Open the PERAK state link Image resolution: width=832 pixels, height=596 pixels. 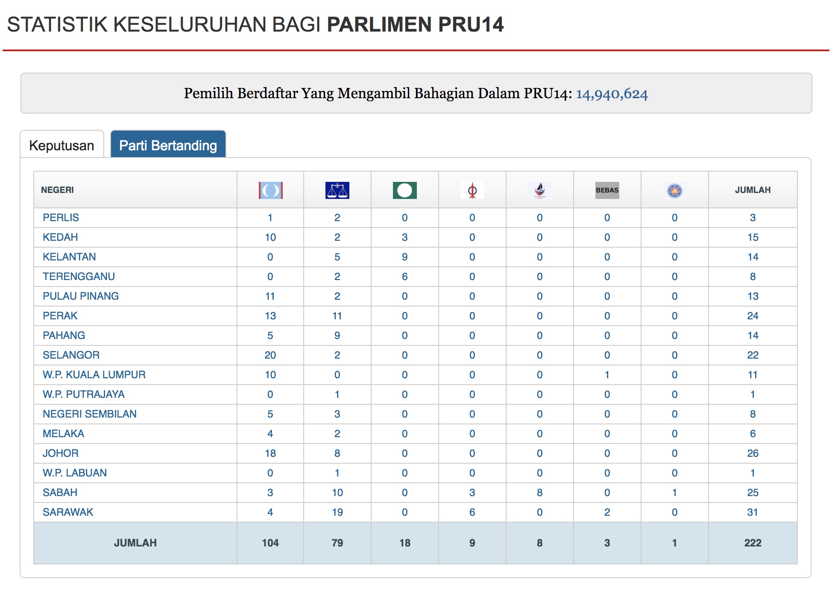pos(60,316)
